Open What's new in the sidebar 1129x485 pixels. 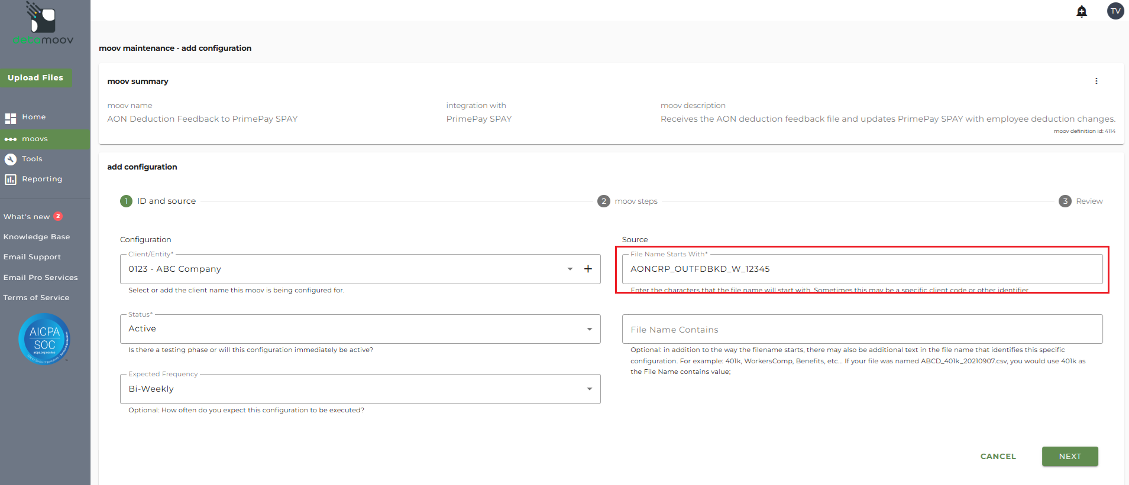tap(27, 217)
